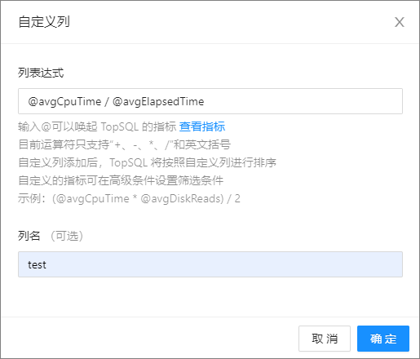
Task: Click the 自定义列 dialog title
Action: [44, 22]
